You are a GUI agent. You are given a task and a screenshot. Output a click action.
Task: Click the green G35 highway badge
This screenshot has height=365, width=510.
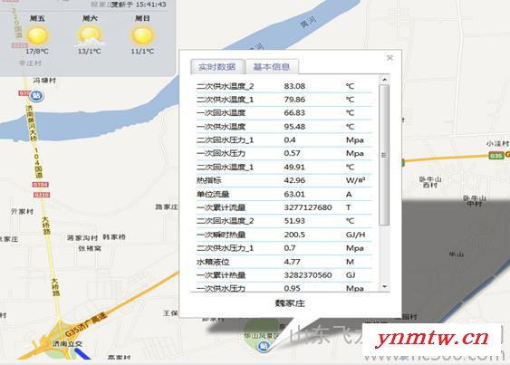(x=496, y=156)
